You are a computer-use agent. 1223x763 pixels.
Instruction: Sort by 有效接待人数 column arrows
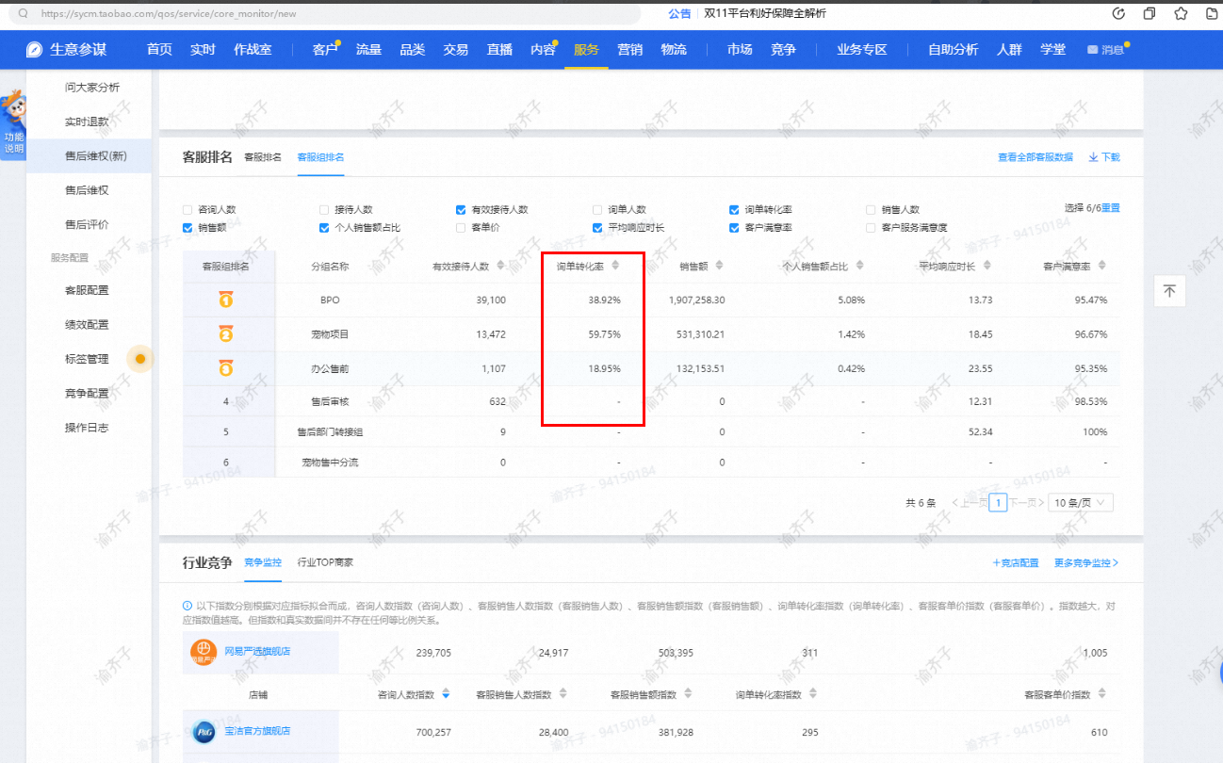tap(500, 267)
